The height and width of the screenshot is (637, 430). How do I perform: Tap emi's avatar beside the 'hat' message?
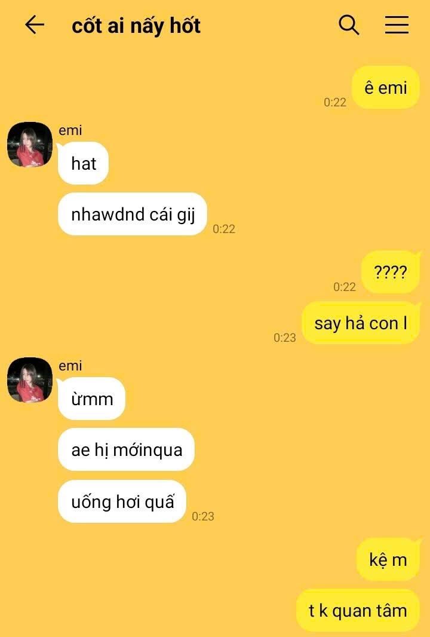[x=30, y=145]
